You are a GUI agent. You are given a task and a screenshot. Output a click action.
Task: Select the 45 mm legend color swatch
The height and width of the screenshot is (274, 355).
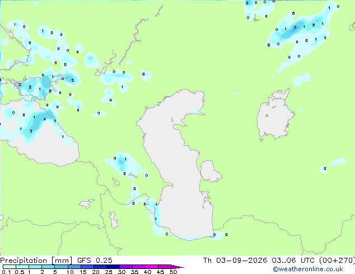pyautogui.click(x=165, y=267)
